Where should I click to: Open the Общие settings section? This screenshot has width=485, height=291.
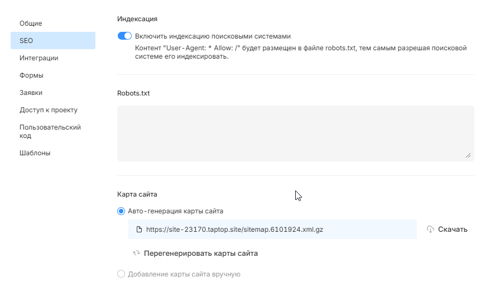(31, 23)
